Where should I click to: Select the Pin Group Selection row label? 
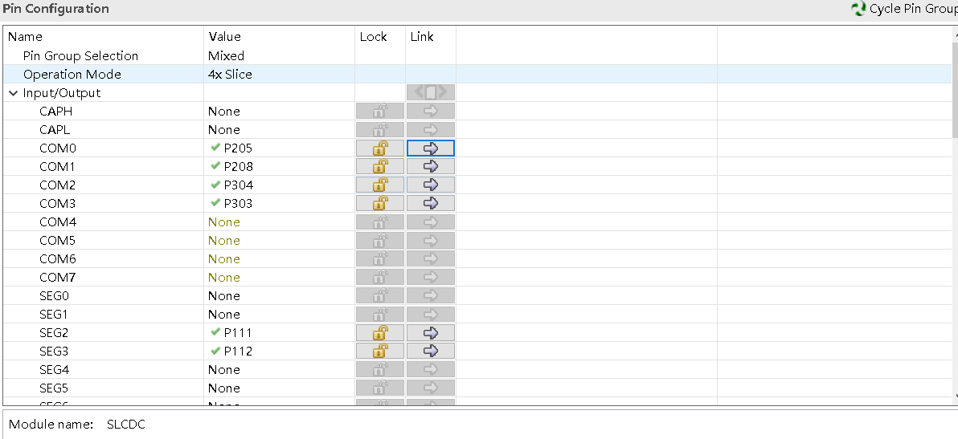coord(80,56)
